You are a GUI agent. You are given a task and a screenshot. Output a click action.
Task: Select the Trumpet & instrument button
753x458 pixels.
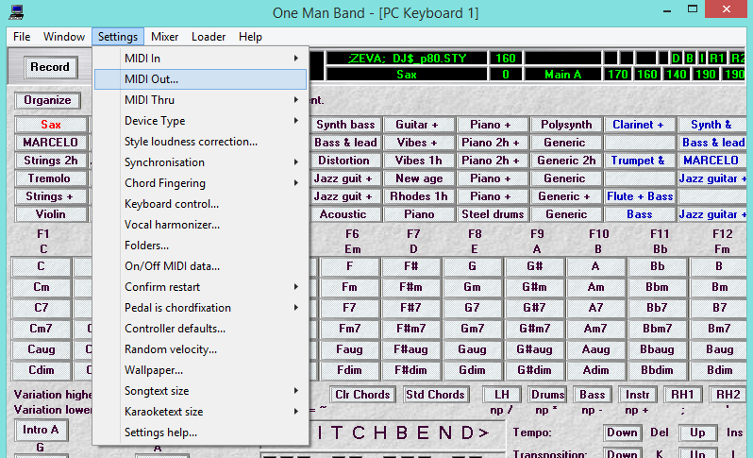[640, 161]
